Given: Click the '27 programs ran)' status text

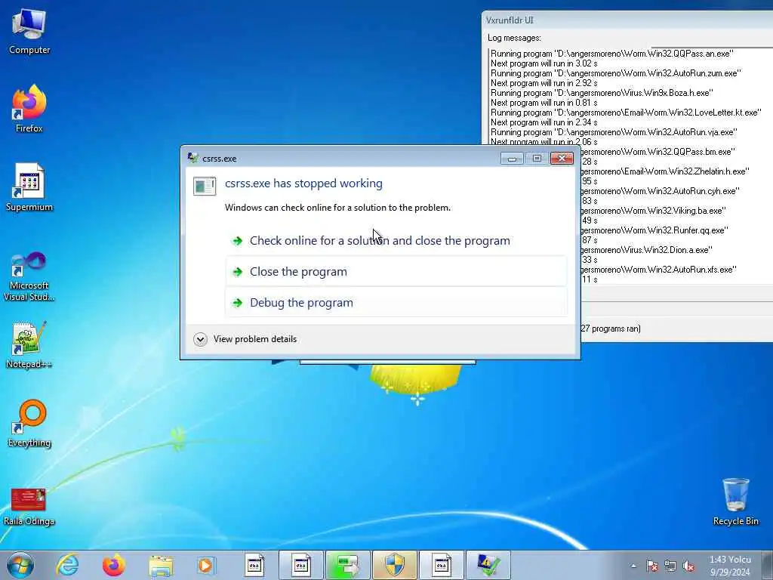Looking at the screenshot, I should [x=611, y=329].
